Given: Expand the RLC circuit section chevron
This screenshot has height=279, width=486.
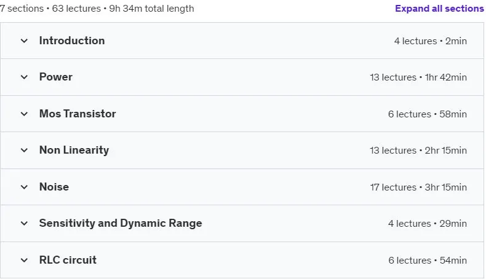Looking at the screenshot, I should 24,260.
